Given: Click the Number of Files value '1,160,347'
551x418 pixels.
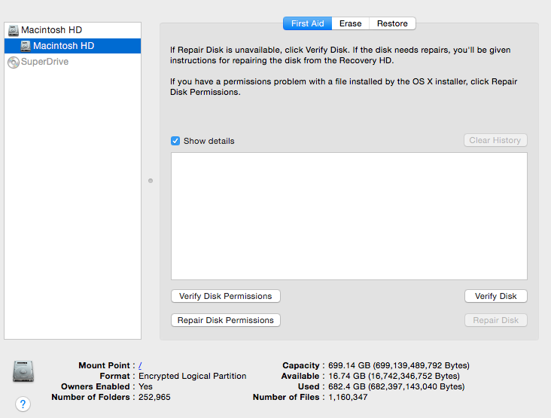Looking at the screenshot, I should tap(348, 397).
